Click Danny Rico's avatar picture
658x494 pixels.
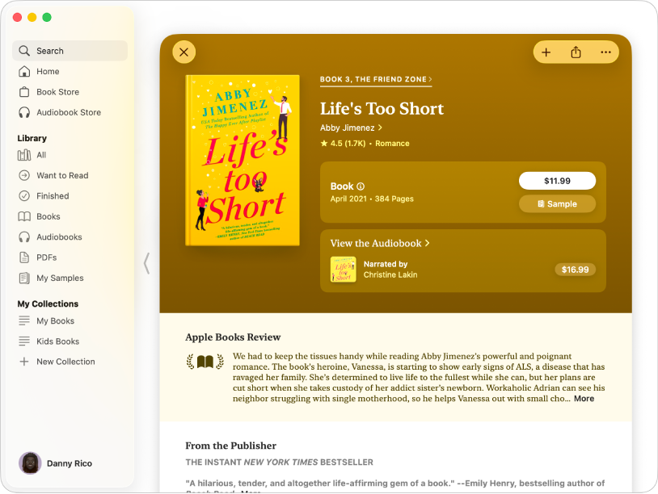pos(30,463)
